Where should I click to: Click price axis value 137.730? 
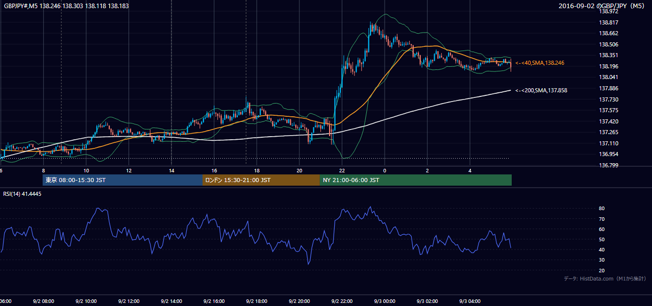click(x=610, y=99)
